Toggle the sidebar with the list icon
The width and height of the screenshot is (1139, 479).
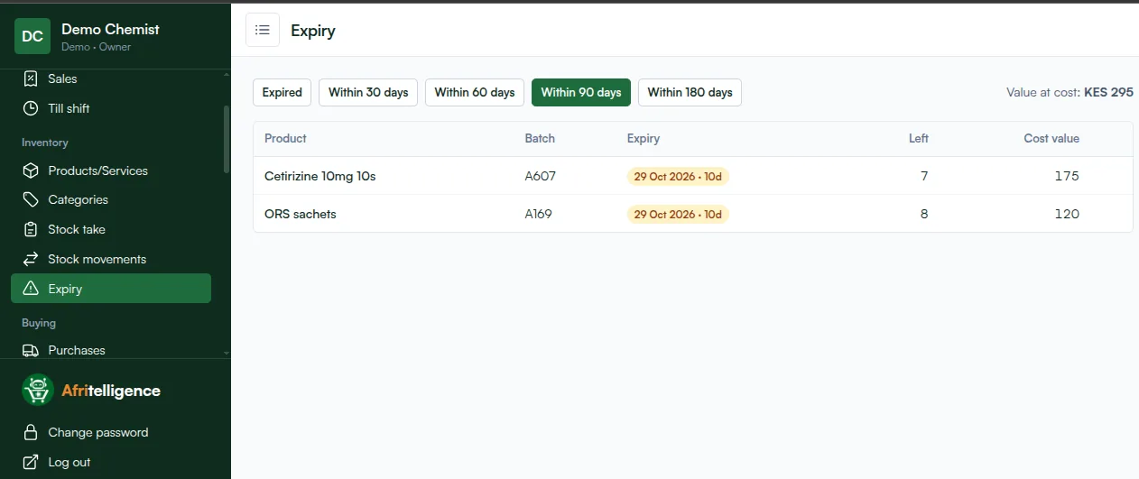(263, 30)
